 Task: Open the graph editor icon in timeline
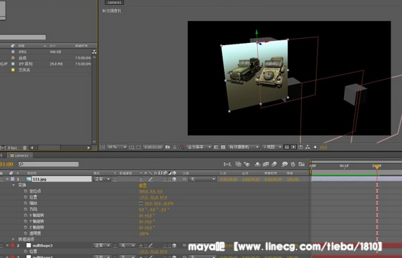(302, 164)
